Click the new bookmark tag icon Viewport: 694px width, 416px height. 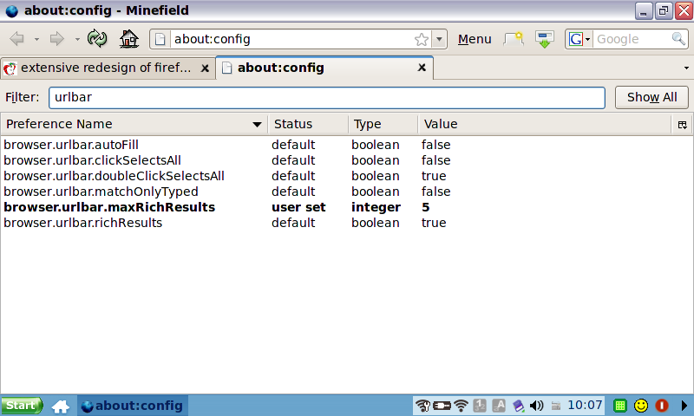[514, 39]
